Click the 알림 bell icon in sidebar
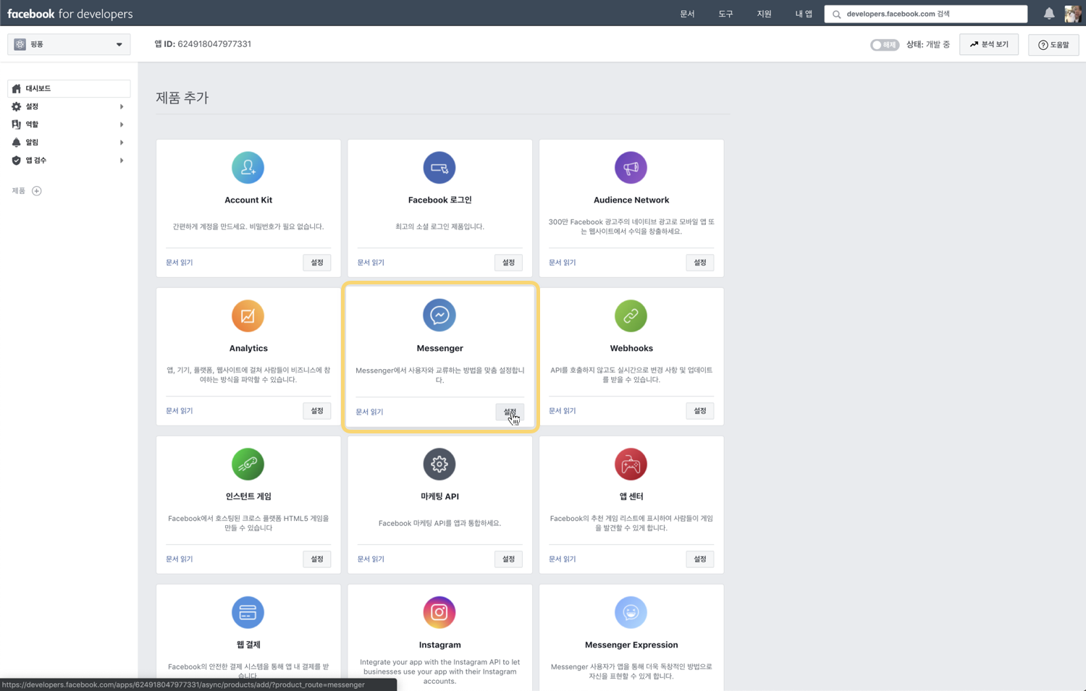The width and height of the screenshot is (1086, 691). point(17,143)
